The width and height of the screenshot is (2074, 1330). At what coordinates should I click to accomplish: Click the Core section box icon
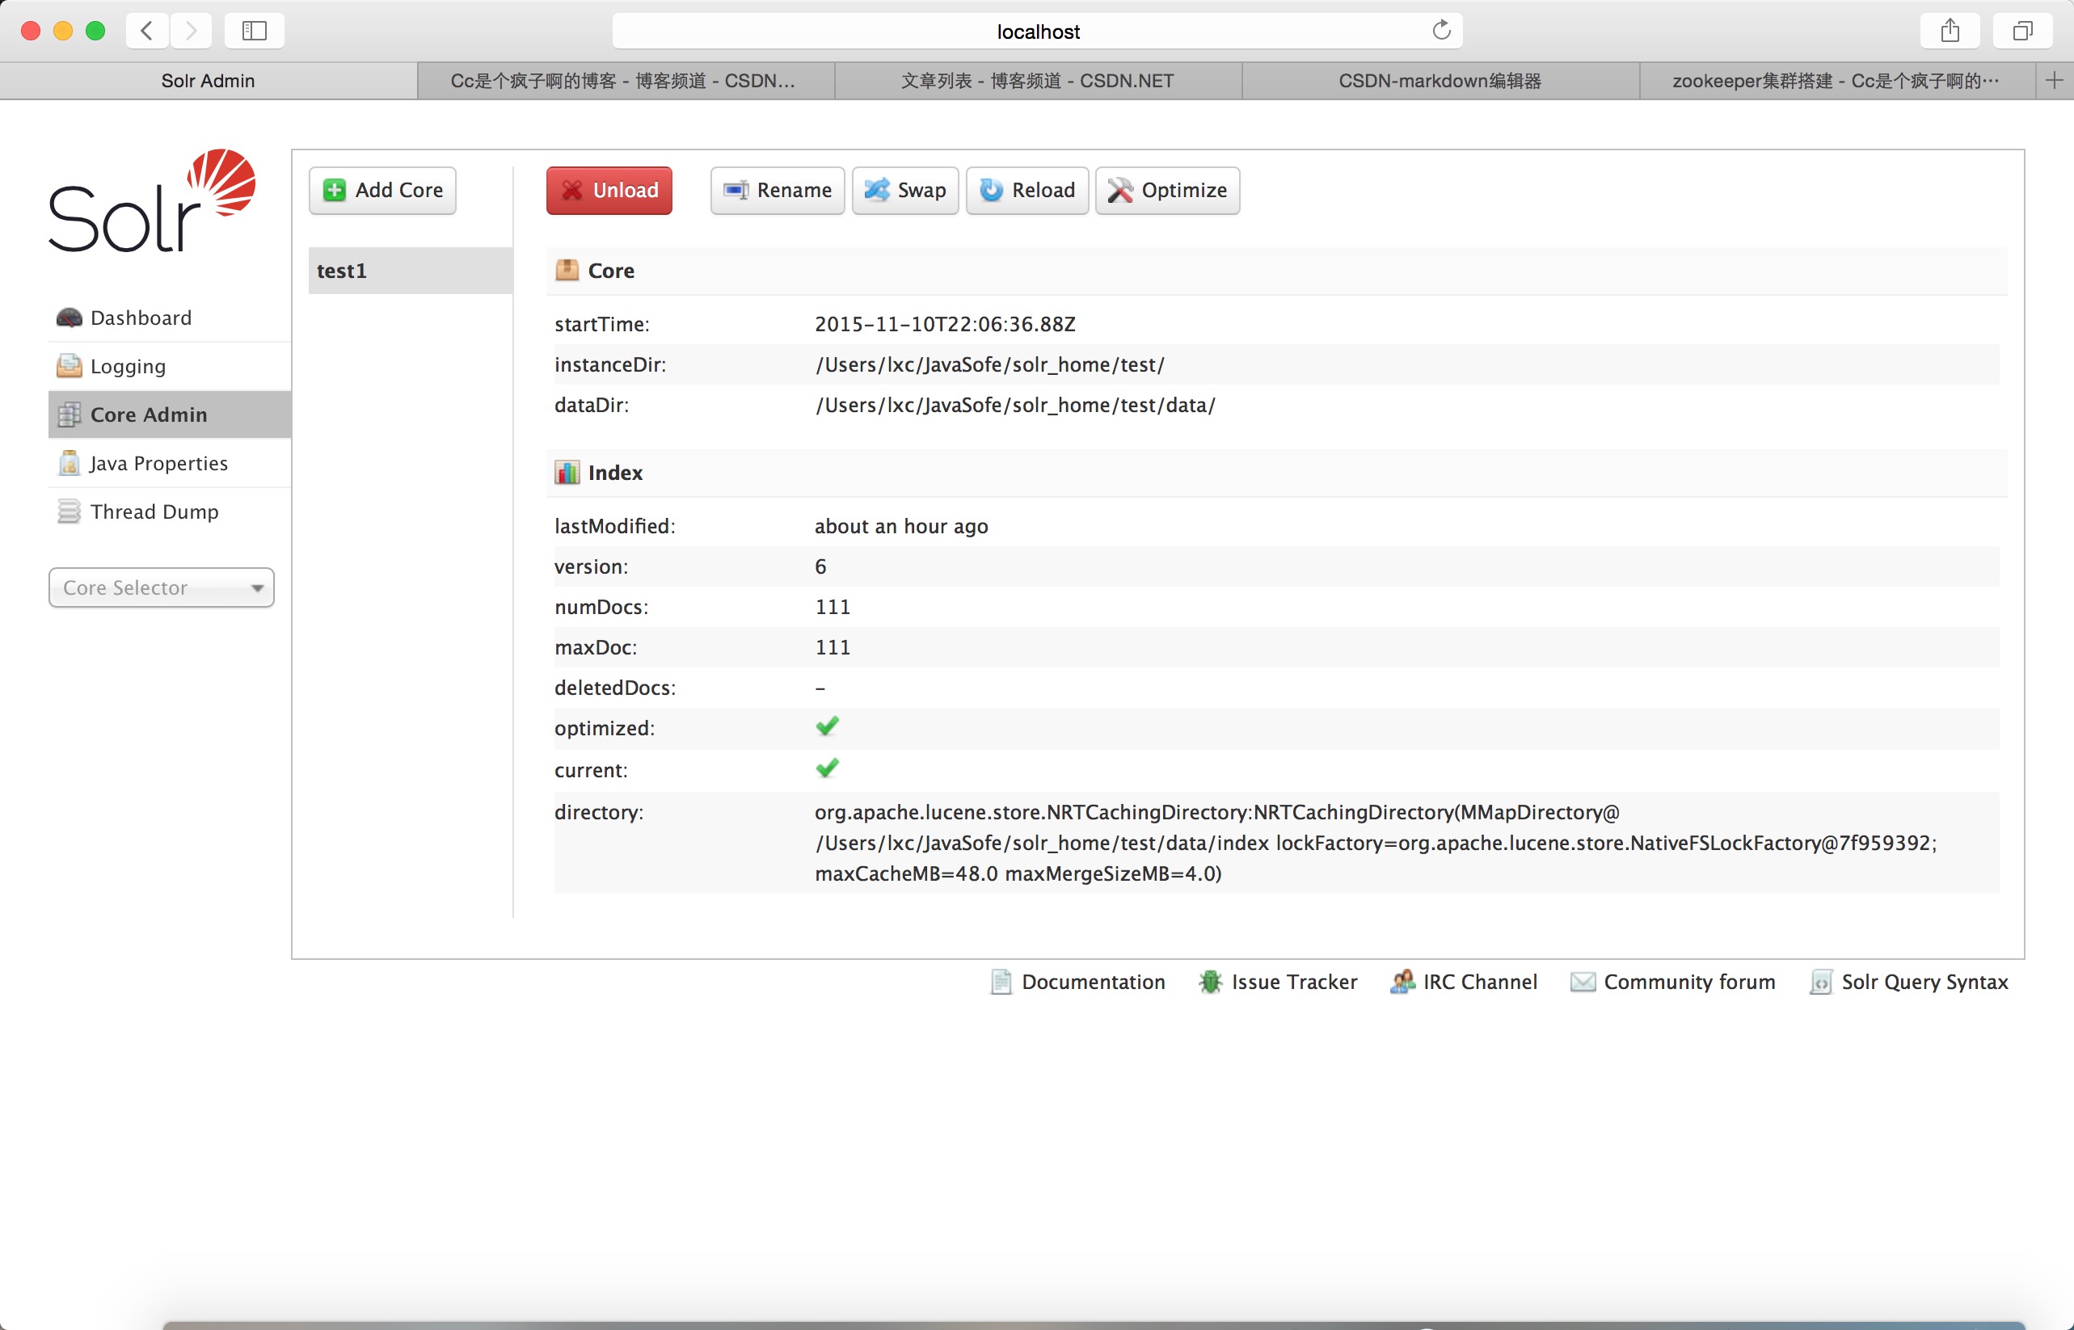(567, 271)
